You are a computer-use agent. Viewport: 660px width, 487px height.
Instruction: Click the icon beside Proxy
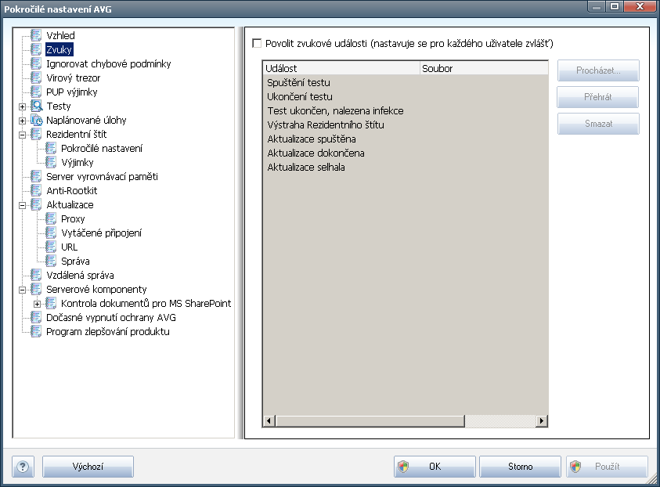(51, 219)
